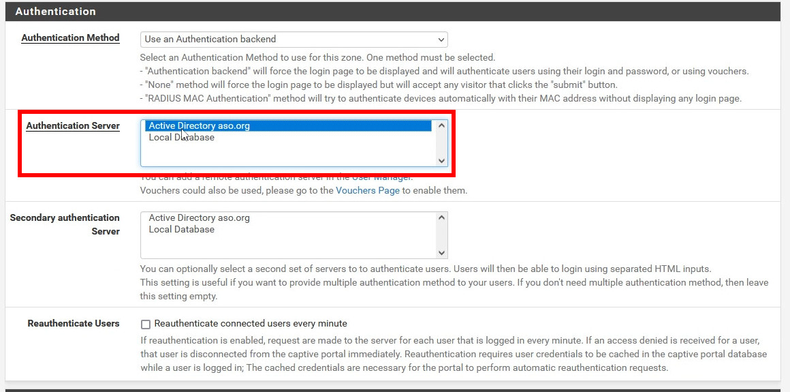Image resolution: width=790 pixels, height=392 pixels.
Task: Enable the Reauthenticate connected users checkbox
Action: click(x=146, y=324)
